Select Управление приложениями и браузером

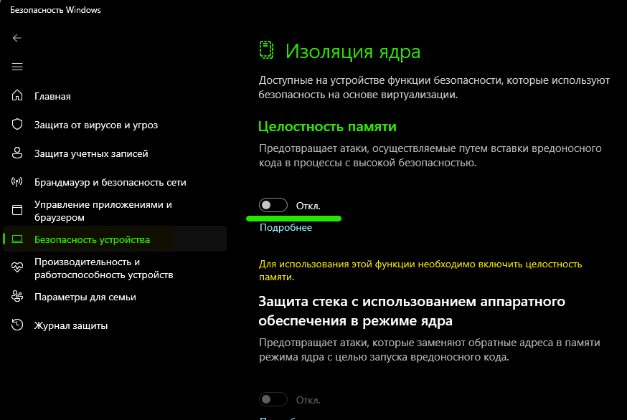(x=103, y=211)
